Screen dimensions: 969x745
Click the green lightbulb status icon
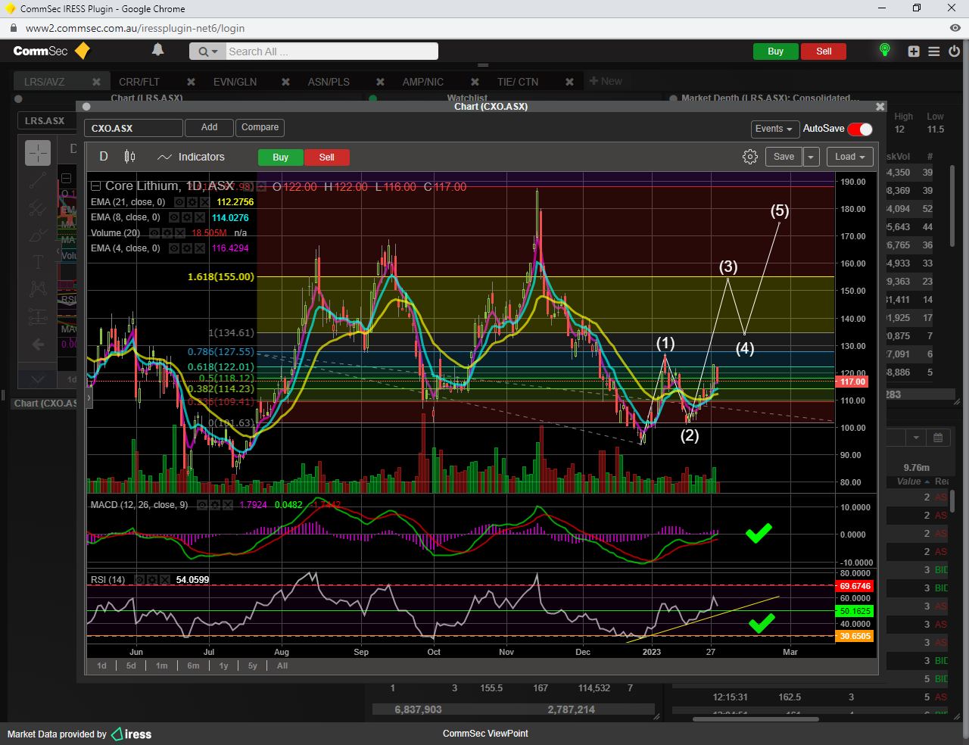(x=884, y=50)
